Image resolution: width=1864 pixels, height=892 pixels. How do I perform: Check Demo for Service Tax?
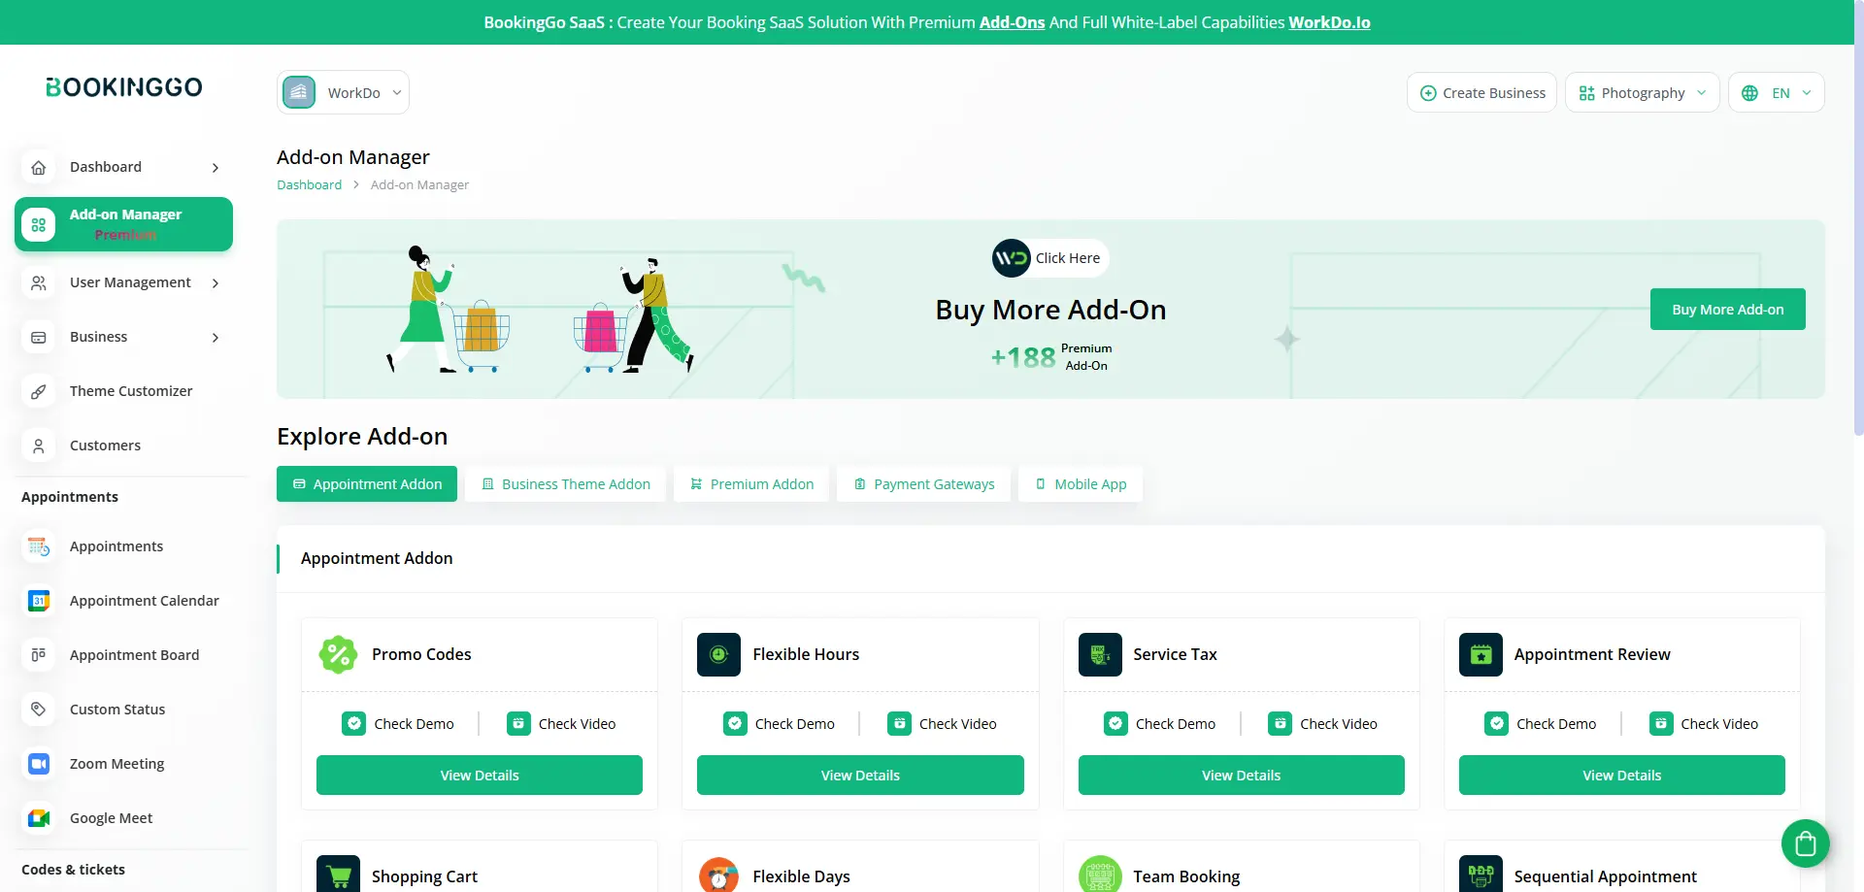pyautogui.click(x=1160, y=723)
